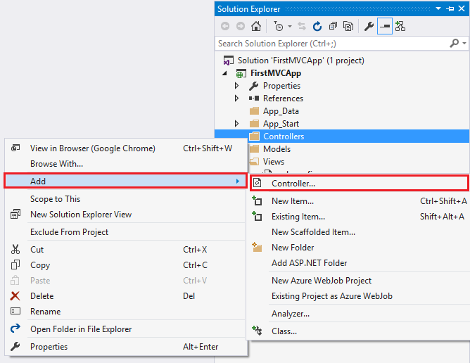This screenshot has width=470, height=363.
Task: Click the App_Start folder icon
Action: click(x=254, y=124)
